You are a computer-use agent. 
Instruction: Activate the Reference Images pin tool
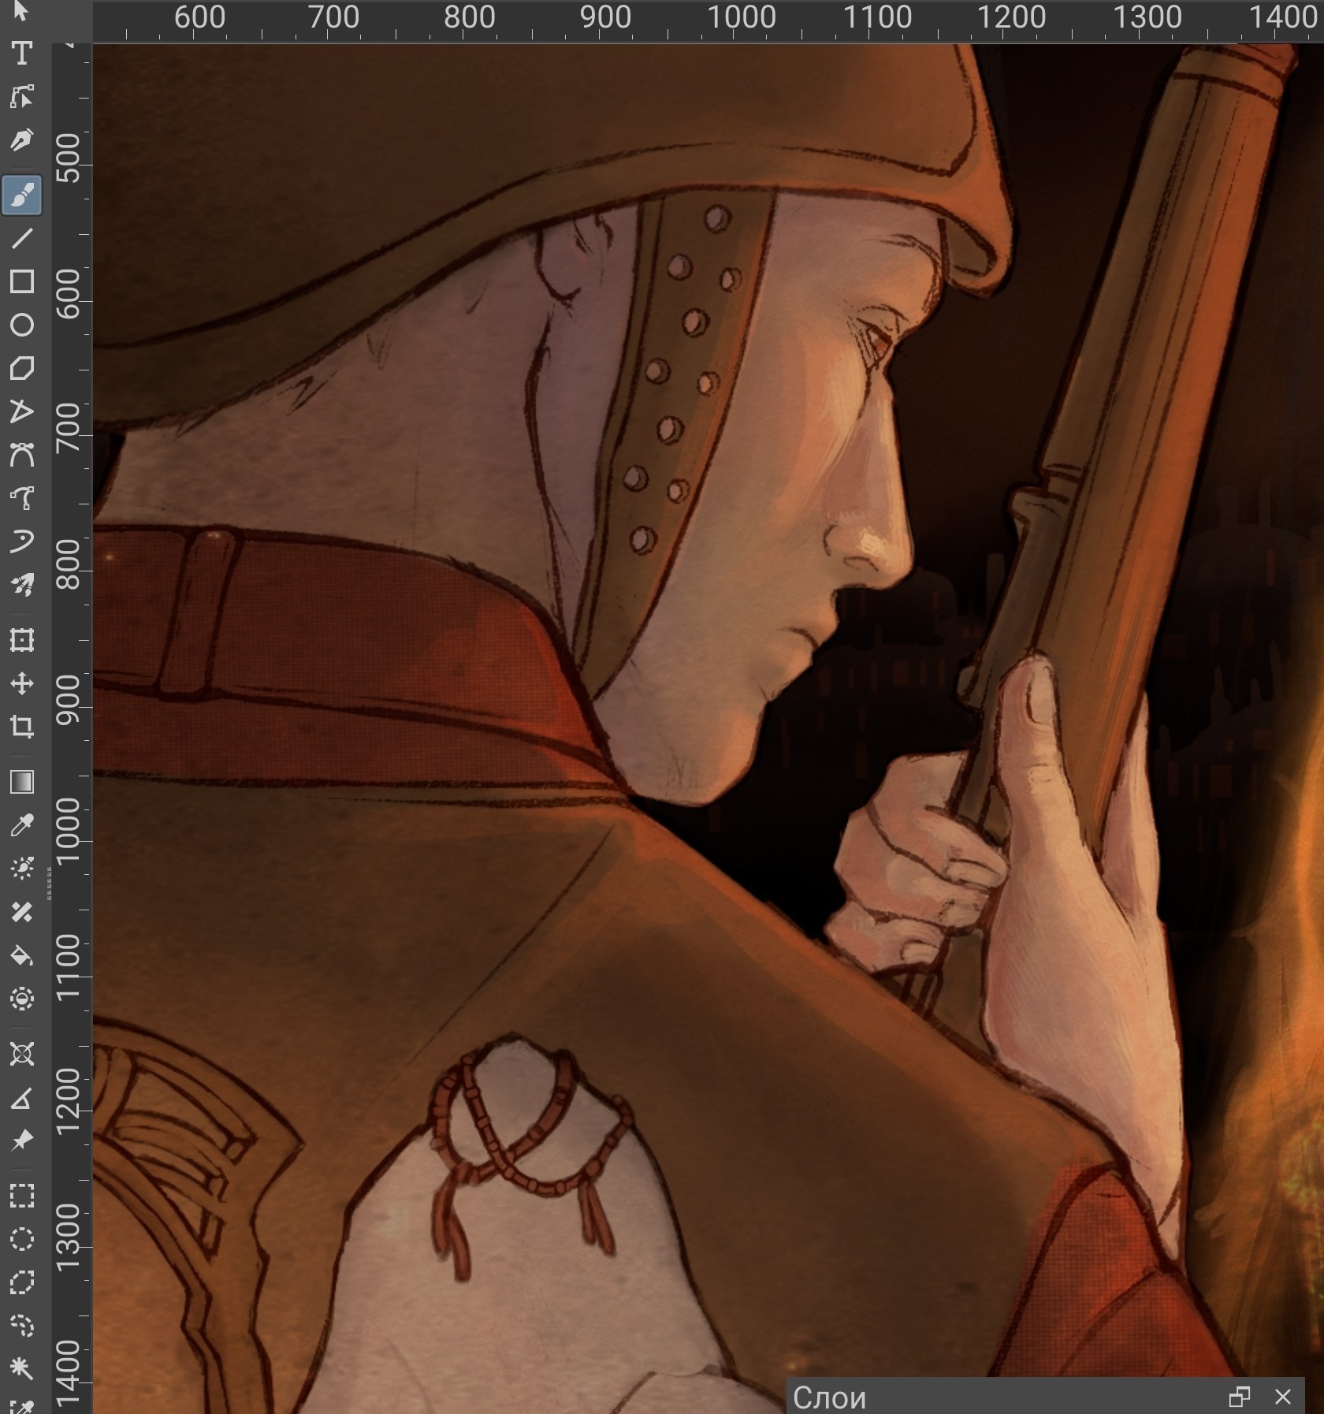pos(21,1141)
